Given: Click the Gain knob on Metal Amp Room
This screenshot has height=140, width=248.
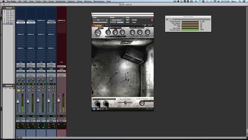Looking at the screenshot, I should click(x=98, y=32).
